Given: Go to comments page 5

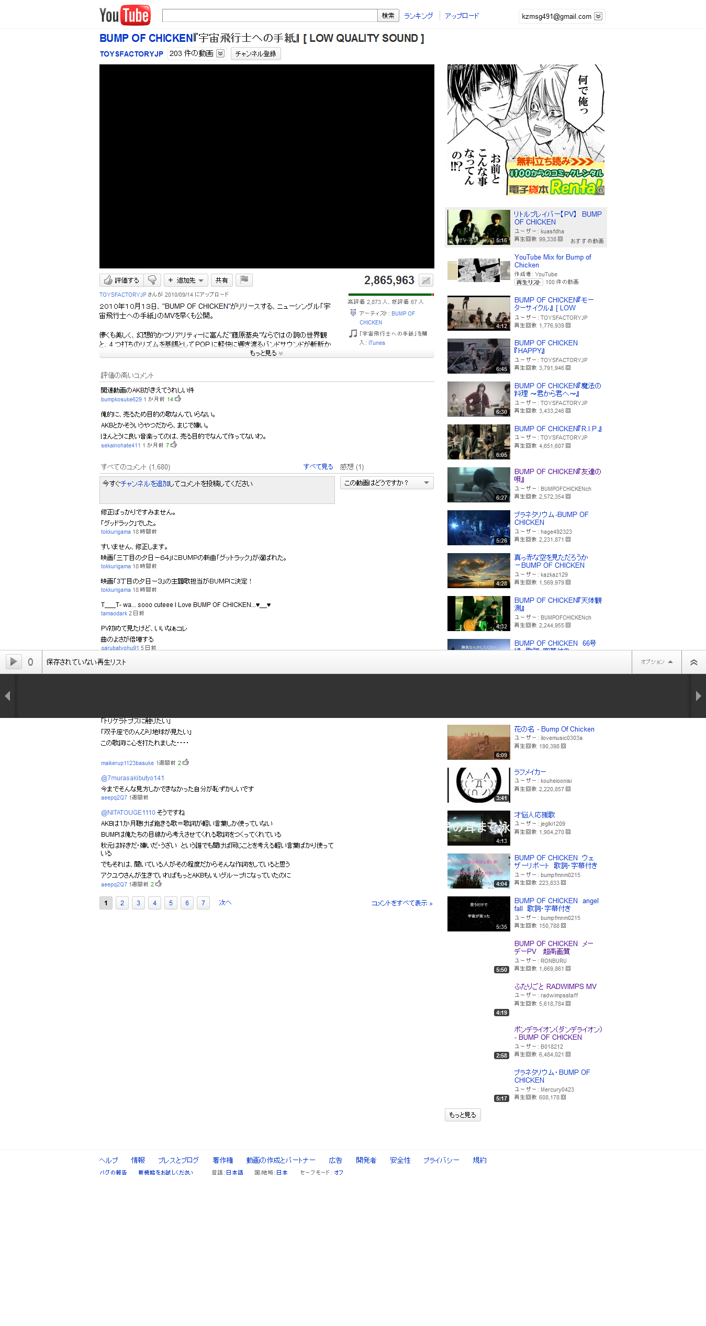Looking at the screenshot, I should tap(171, 903).
